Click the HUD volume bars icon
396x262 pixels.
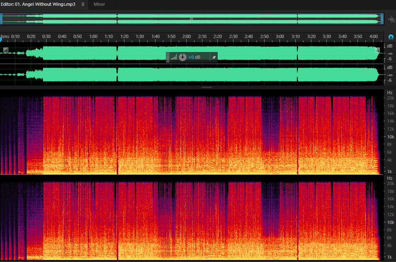click(173, 57)
